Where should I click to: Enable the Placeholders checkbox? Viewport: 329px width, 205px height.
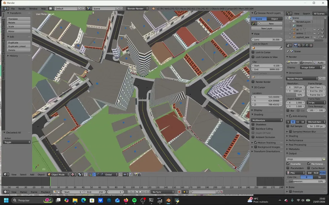click(x=288, y=168)
